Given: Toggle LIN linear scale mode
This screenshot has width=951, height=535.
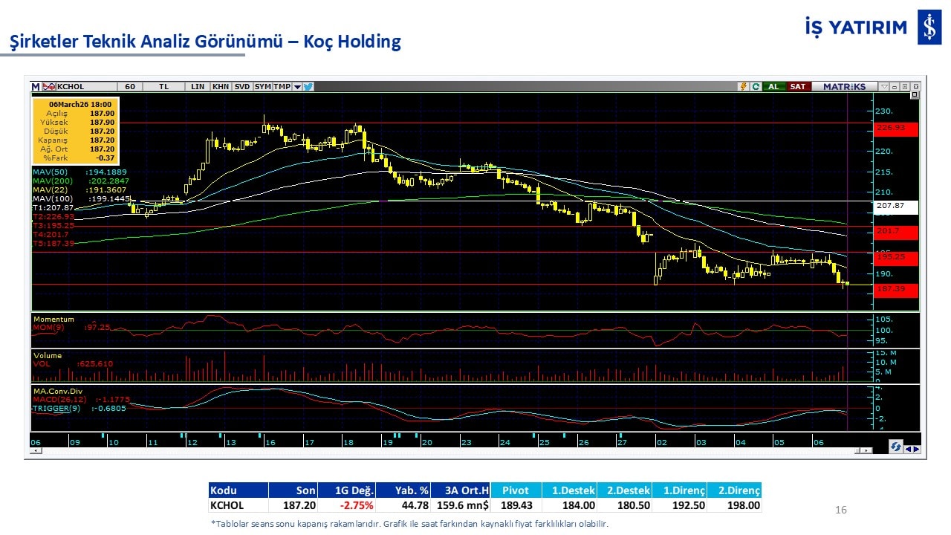Looking at the screenshot, I should [197, 86].
